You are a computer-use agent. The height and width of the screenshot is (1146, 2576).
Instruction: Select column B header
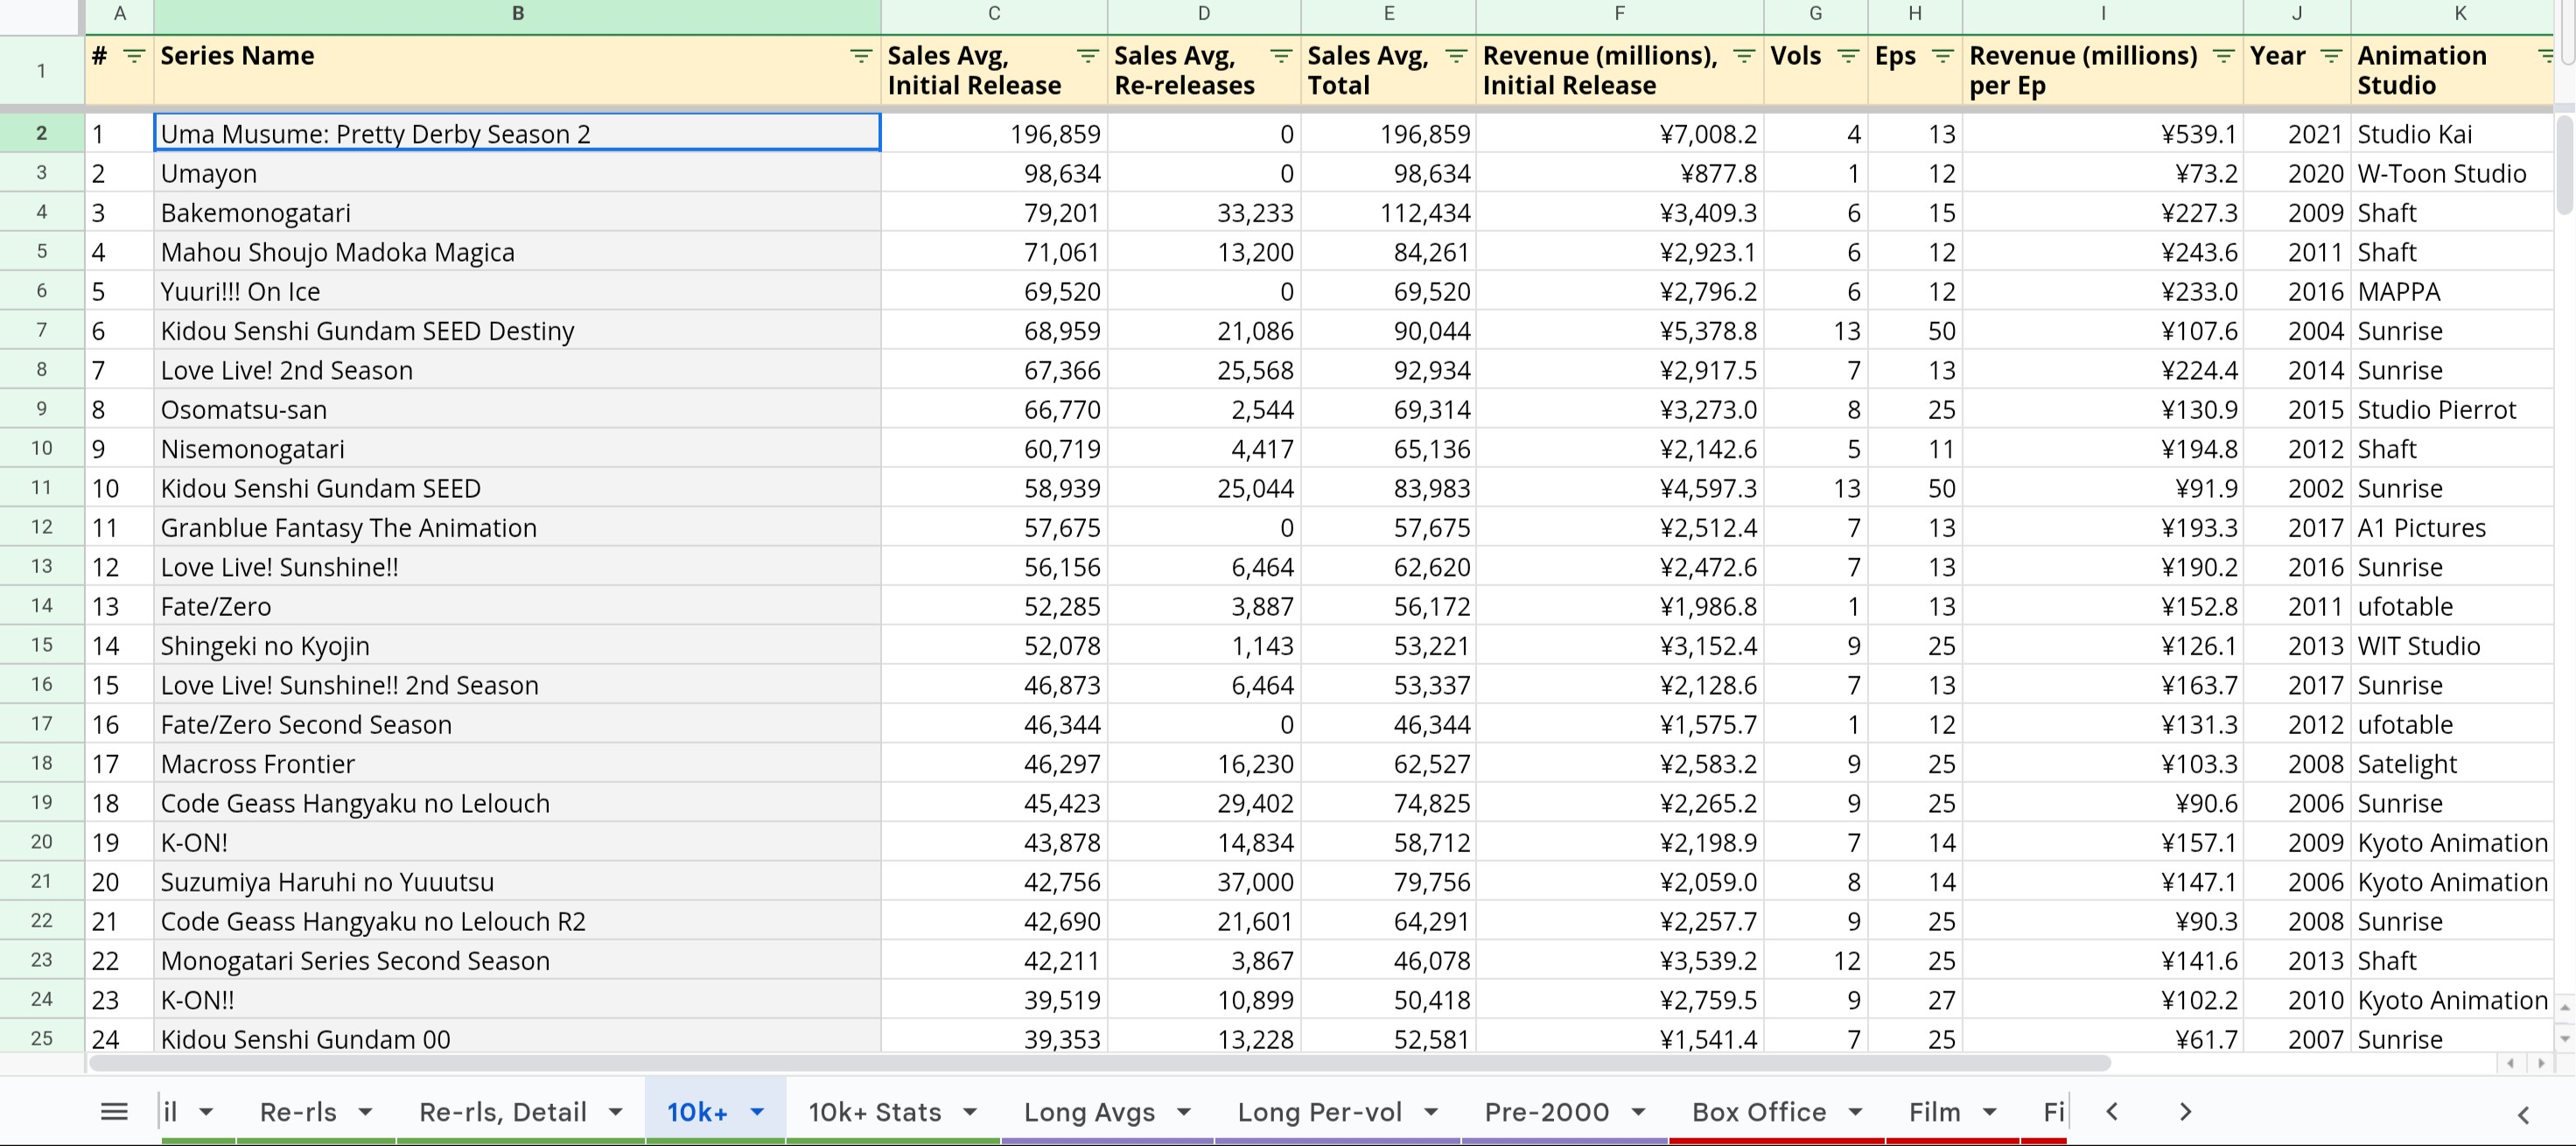(517, 14)
